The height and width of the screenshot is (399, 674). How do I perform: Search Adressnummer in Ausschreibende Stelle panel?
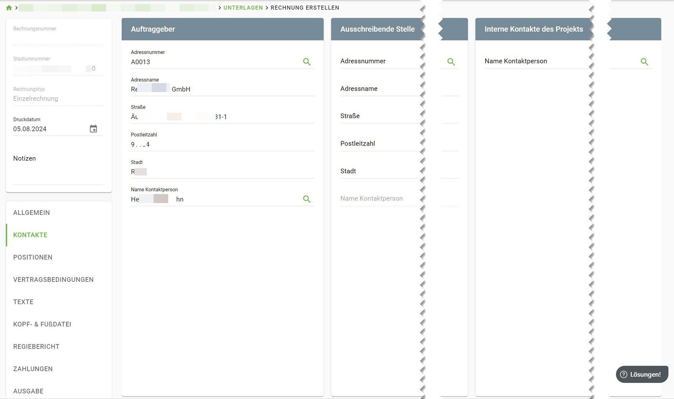(451, 62)
